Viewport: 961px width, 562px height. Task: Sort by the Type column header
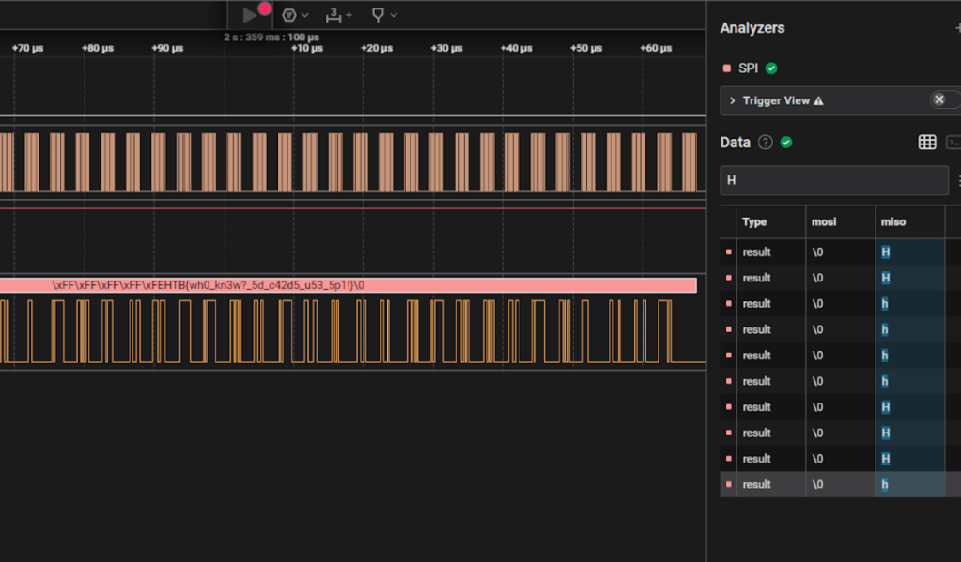(x=754, y=222)
